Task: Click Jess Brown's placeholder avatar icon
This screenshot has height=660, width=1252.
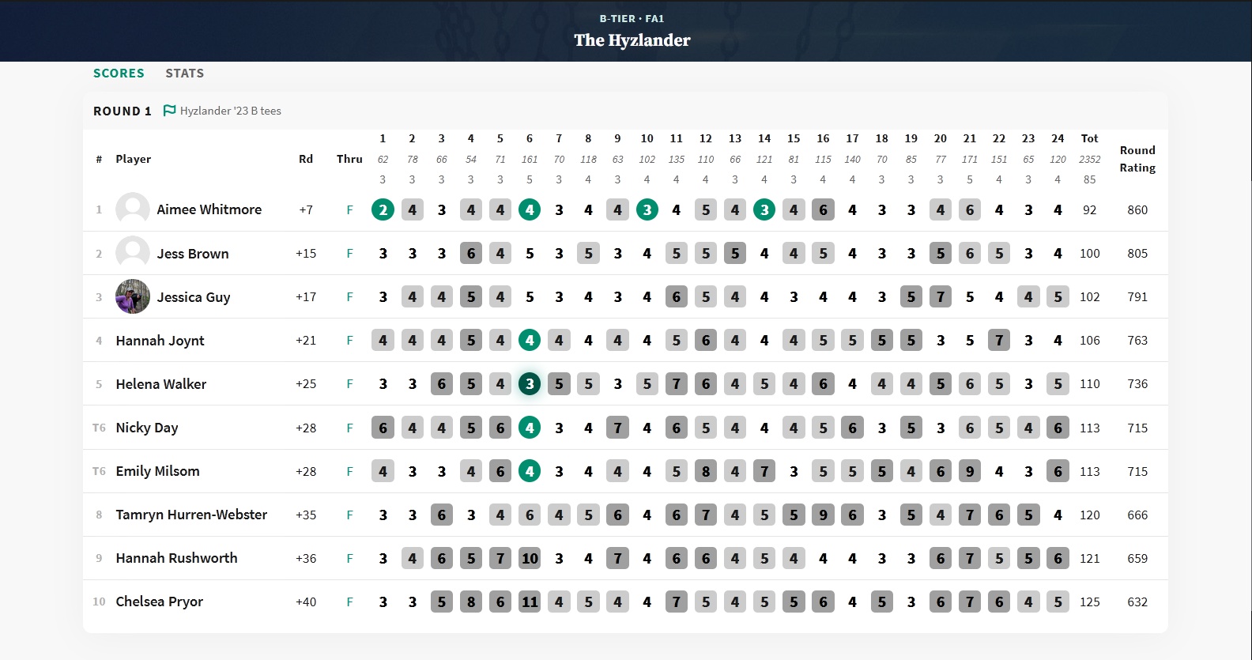Action: point(133,253)
